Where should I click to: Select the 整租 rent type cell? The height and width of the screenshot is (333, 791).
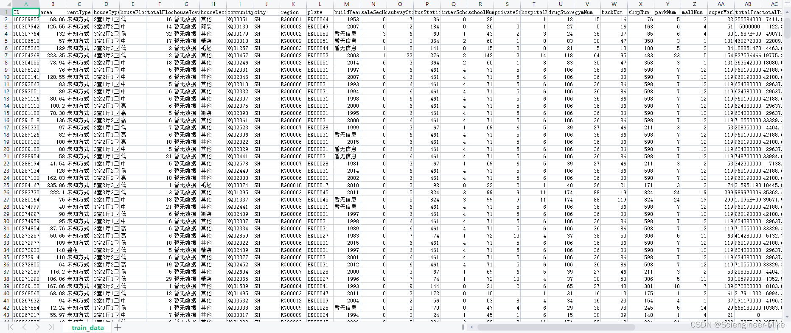(x=79, y=250)
